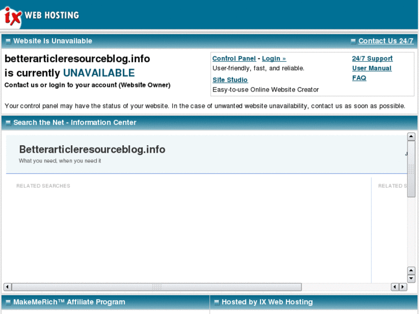Click the Search the Net - Information Center heading
Screen dimensions: 419x314
tap(75, 122)
